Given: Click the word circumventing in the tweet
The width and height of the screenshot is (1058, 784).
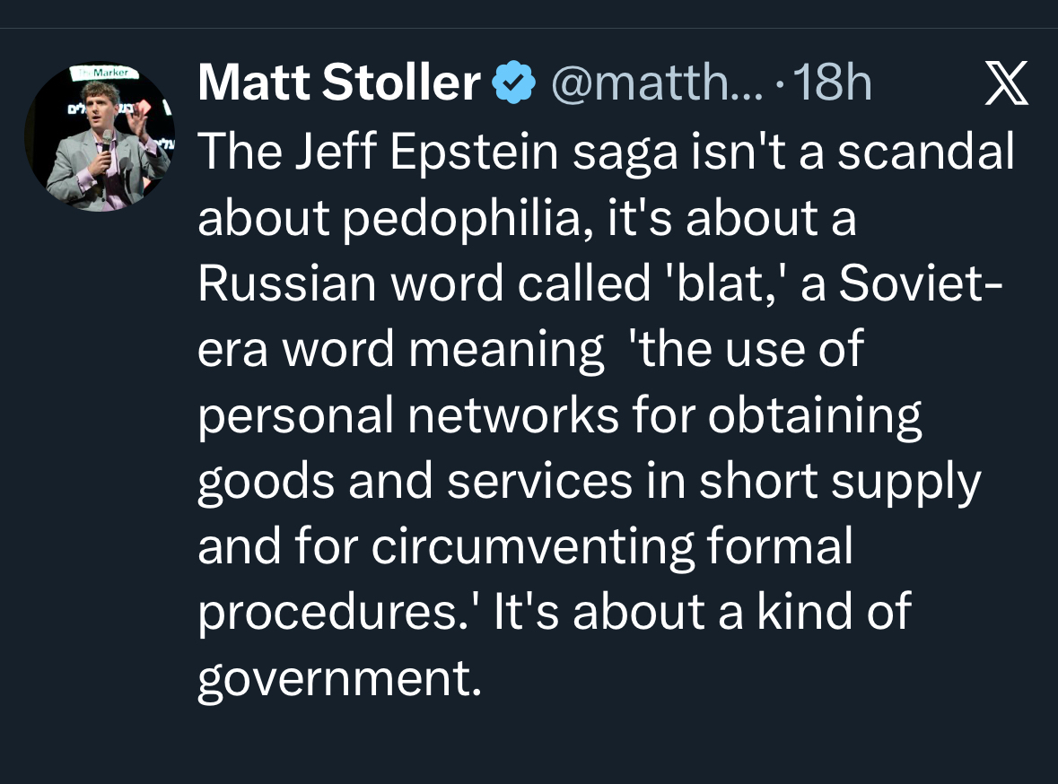Looking at the screenshot, I should click(x=532, y=546).
